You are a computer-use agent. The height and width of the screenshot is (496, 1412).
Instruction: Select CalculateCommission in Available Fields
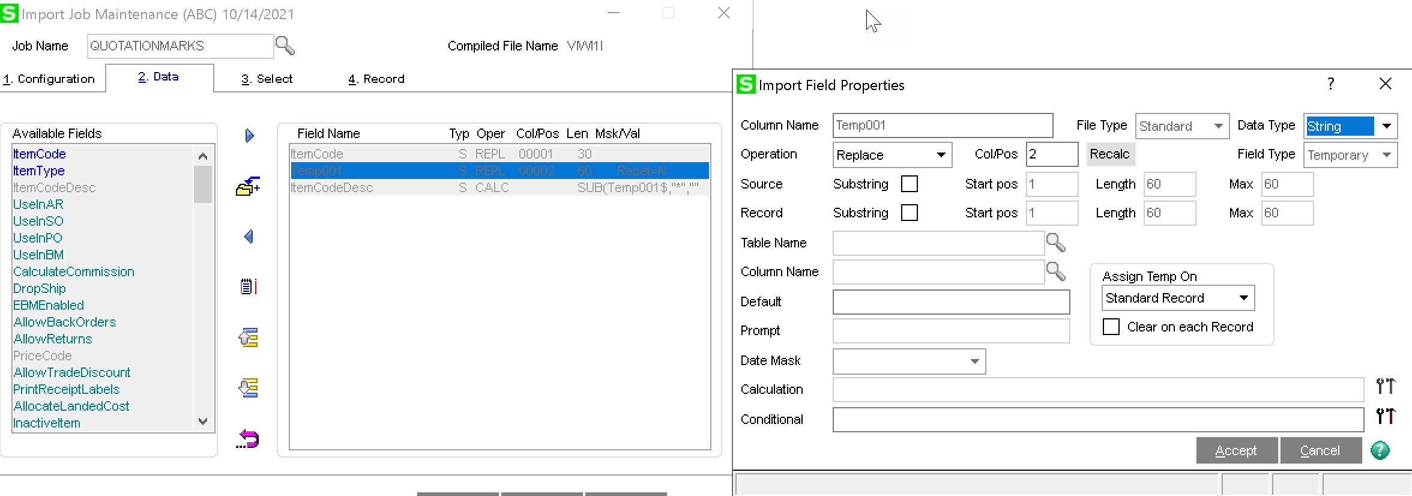(73, 271)
